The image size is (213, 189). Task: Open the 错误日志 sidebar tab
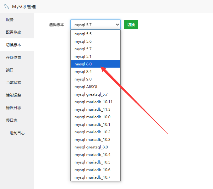tap(17, 108)
